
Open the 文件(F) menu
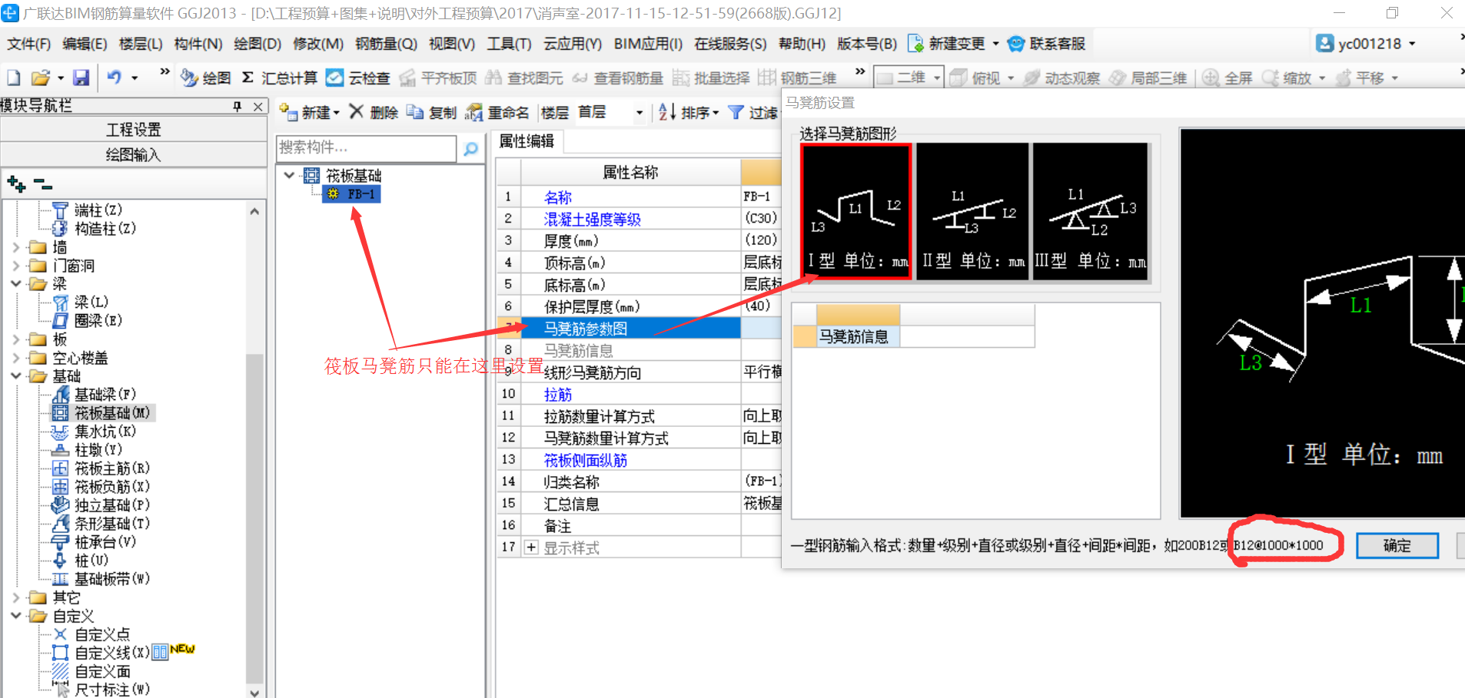(29, 44)
